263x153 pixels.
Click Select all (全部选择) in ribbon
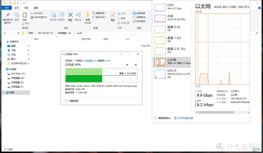click(x=139, y=13)
